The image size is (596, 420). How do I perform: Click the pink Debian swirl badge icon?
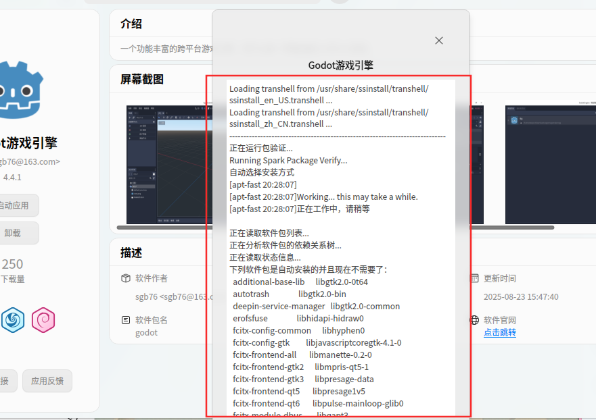(43, 320)
